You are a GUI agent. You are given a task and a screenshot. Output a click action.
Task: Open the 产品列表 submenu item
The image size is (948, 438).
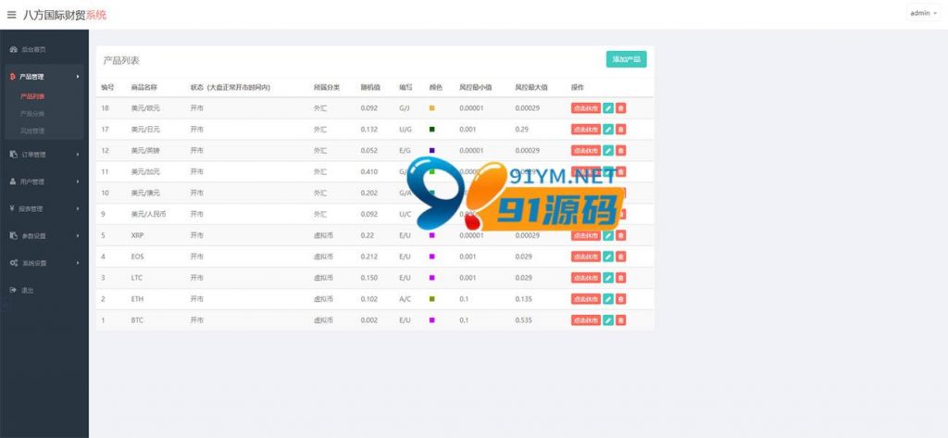point(32,96)
